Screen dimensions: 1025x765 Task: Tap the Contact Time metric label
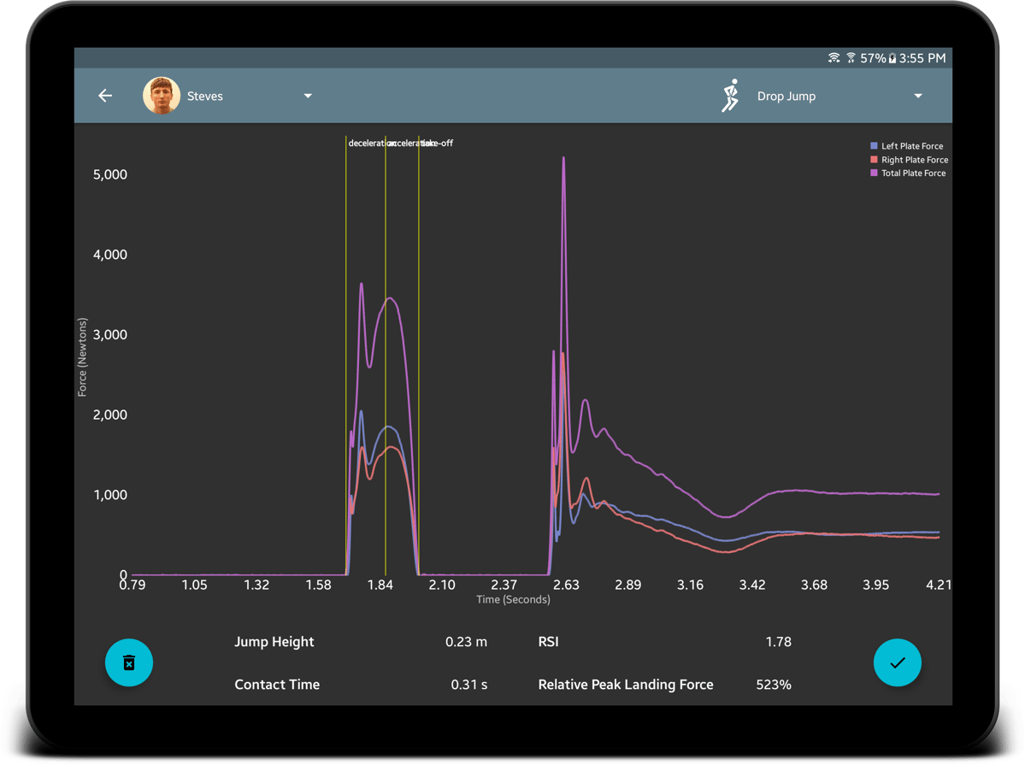point(277,685)
